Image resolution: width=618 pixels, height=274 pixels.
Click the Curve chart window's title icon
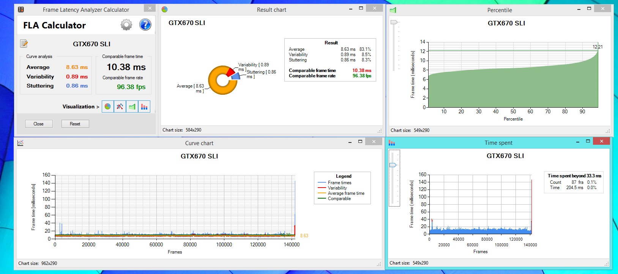[20, 143]
